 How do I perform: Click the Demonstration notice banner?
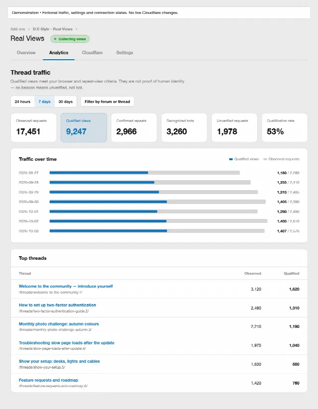click(159, 13)
